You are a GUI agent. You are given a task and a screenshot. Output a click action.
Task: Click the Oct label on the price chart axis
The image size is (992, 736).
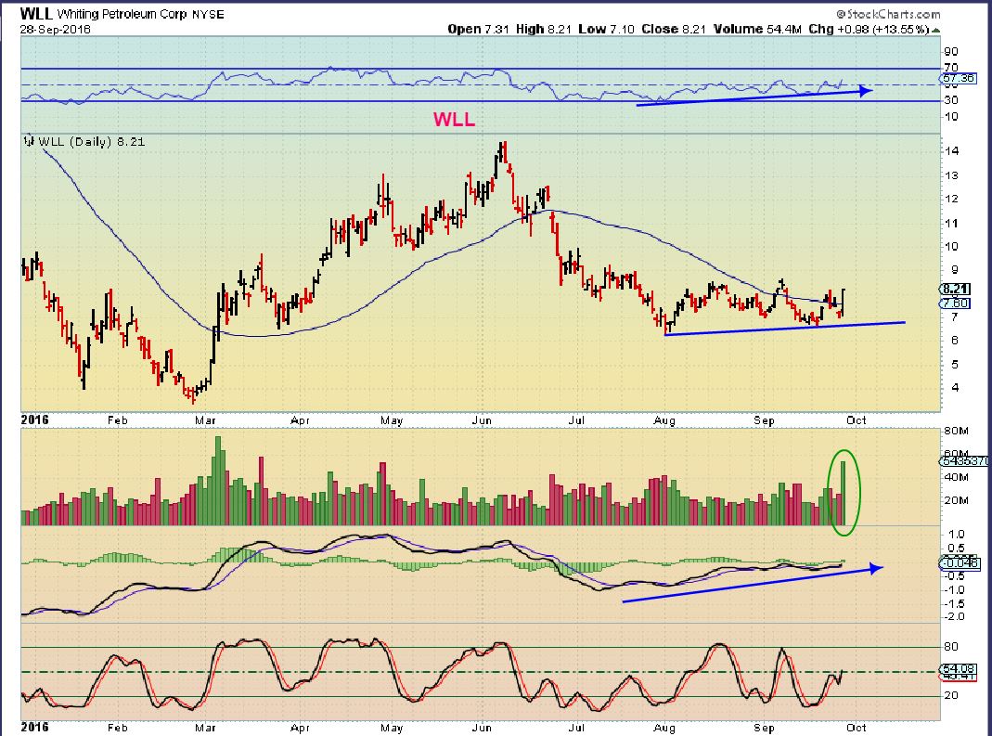click(x=856, y=420)
